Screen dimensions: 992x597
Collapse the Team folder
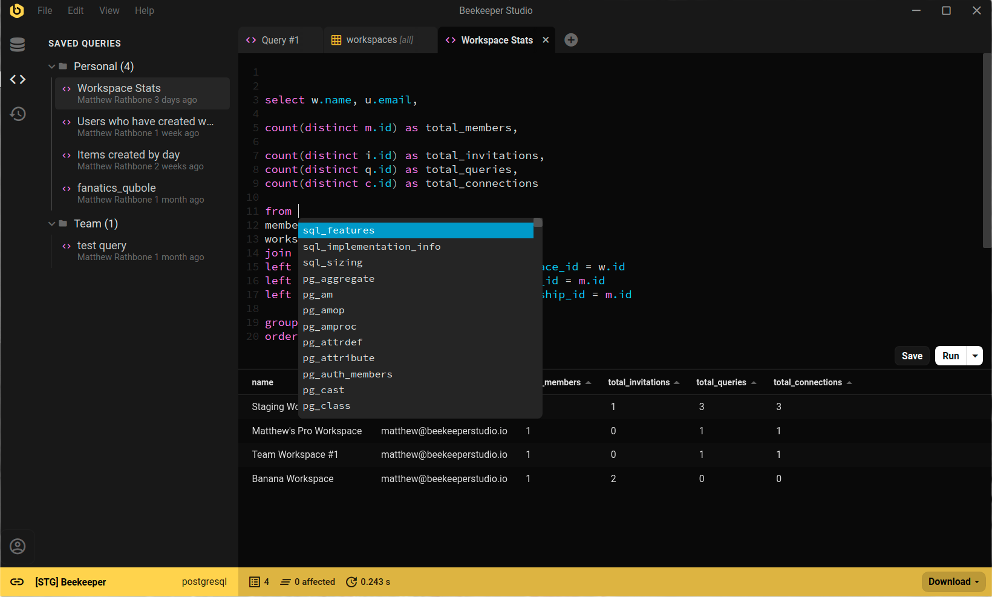pyautogui.click(x=52, y=224)
